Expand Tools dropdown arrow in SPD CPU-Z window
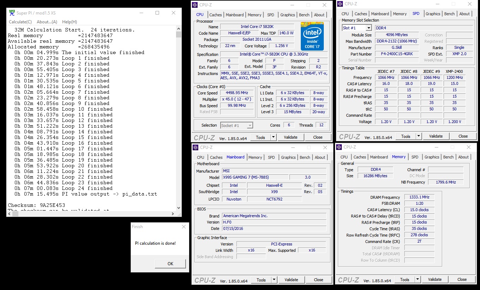This screenshot has height=290, width=480. click(418, 136)
